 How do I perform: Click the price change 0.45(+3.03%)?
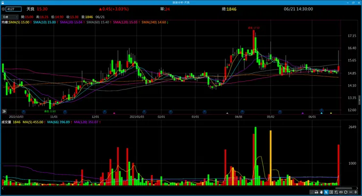[x=113, y=9]
